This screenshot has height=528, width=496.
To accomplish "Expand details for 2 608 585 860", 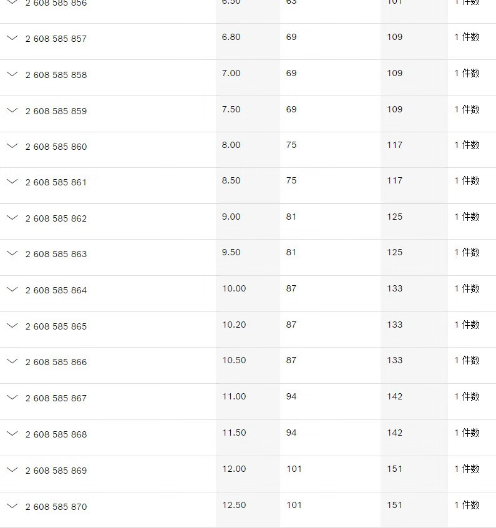I will 12,146.
